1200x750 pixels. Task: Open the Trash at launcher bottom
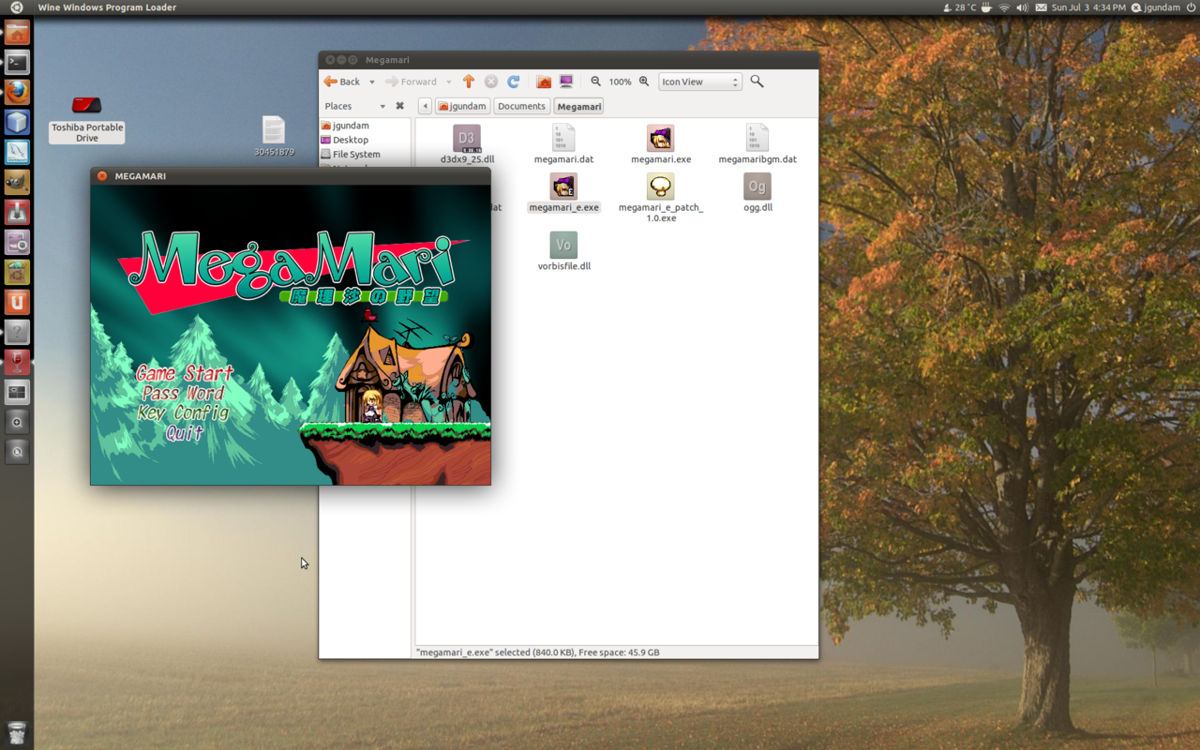[17, 732]
